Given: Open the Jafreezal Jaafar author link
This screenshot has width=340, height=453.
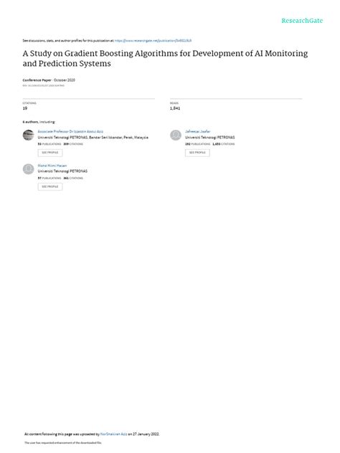Looking at the screenshot, I should [197, 131].
